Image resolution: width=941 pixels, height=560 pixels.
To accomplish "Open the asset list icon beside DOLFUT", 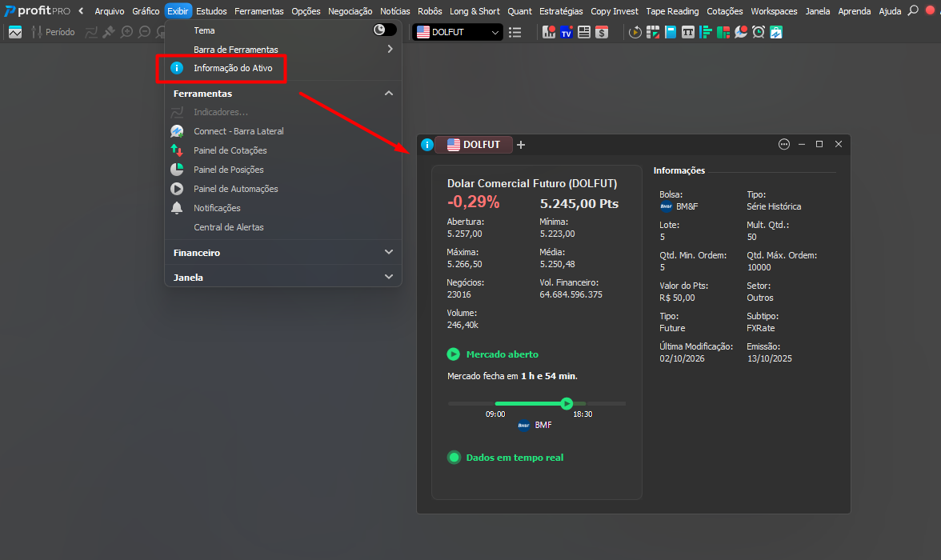I will tap(515, 33).
